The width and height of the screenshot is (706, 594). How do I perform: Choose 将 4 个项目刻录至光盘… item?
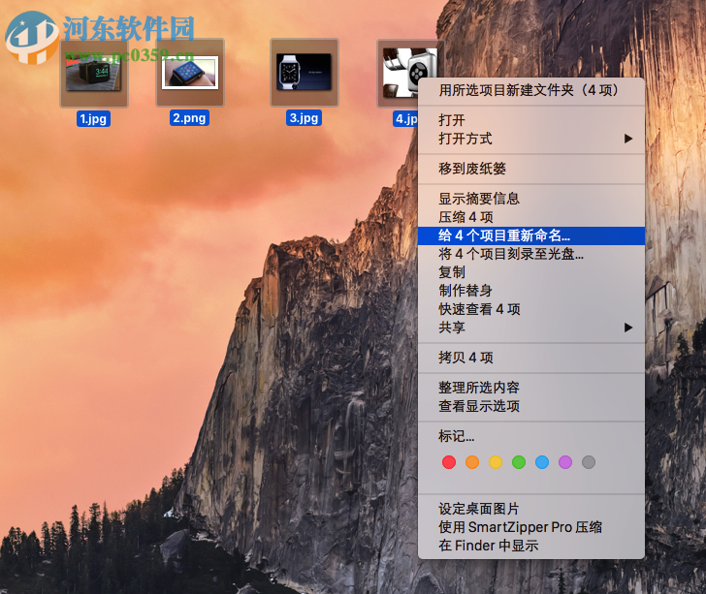531,254
